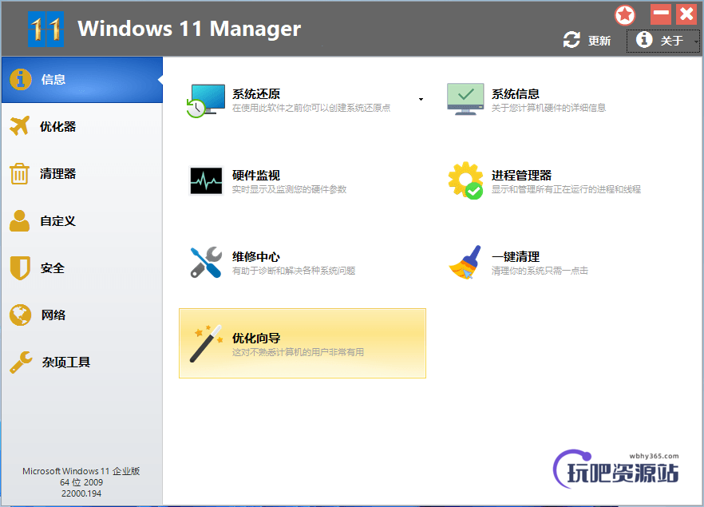Click the Windows 11 Manager logo icon

click(x=45, y=30)
